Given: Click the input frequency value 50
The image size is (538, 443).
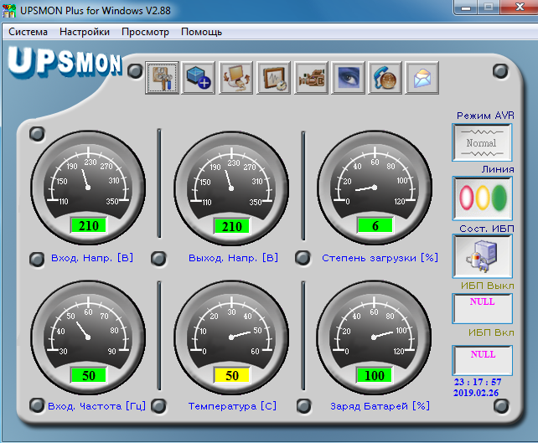Looking at the screenshot, I should [89, 375].
